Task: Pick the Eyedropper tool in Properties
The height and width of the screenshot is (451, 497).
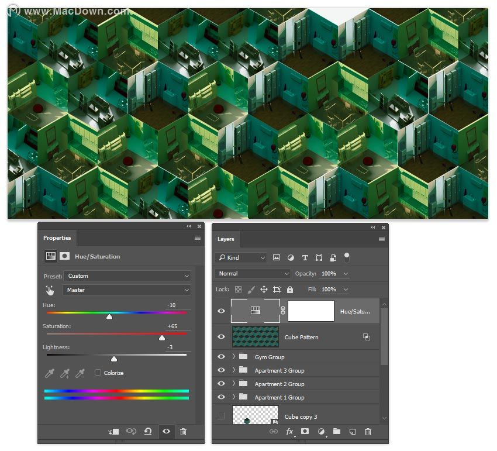Action: [50, 373]
